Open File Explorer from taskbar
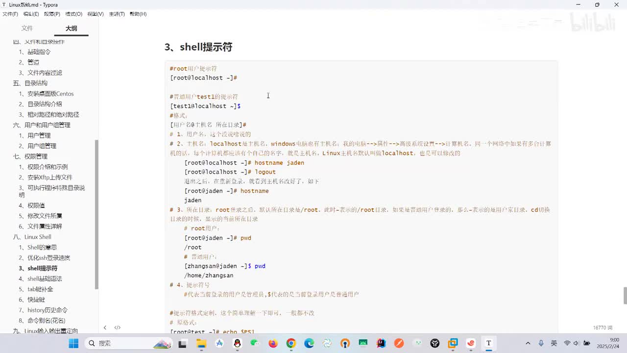Image resolution: width=627 pixels, height=353 pixels. (x=201, y=343)
